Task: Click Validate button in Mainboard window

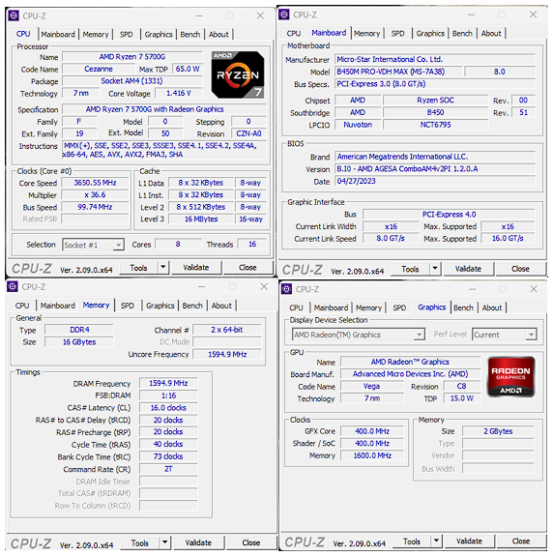Action: (x=468, y=269)
